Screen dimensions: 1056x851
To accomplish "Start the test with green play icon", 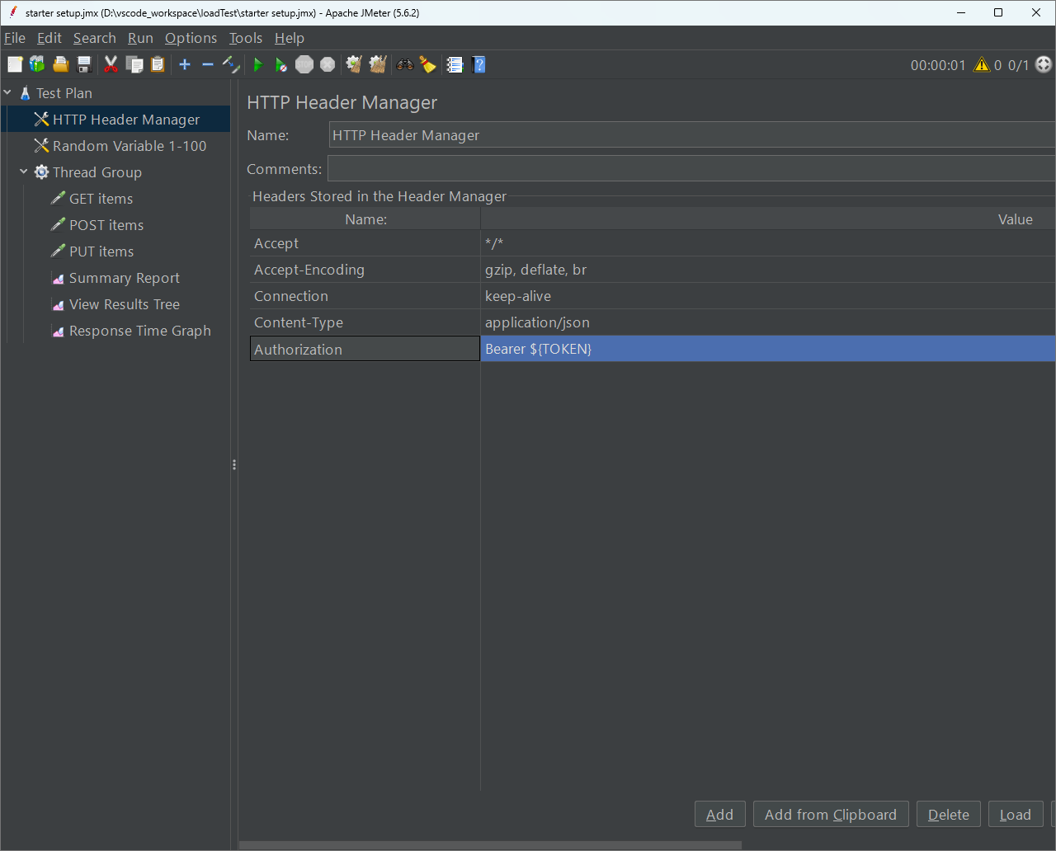I will pos(258,64).
